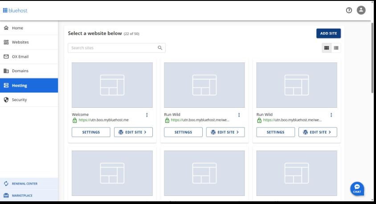Image resolution: width=376 pixels, height=204 pixels.
Task: Open Security in sidebar
Action: (x=29, y=100)
